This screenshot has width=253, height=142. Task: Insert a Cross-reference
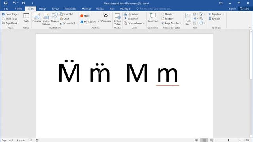134,23
